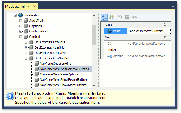Image resolution: width=181 pixels, height=113 pixels.
Task: Click the Confirmations cube icon
Action: coord(26,31)
